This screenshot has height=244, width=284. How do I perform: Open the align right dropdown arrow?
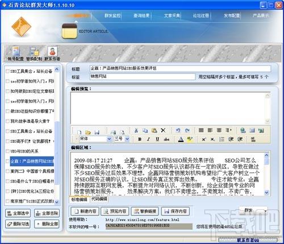(x=231, y=130)
